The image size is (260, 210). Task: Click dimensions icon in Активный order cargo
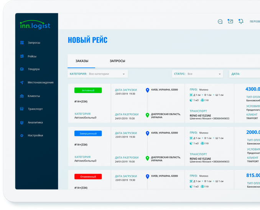pyautogui.click(x=191, y=95)
